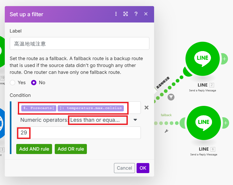Viewport: 233px width, 185px height.
Task: Click the Forecasts[ variable pill
Action: point(39,108)
